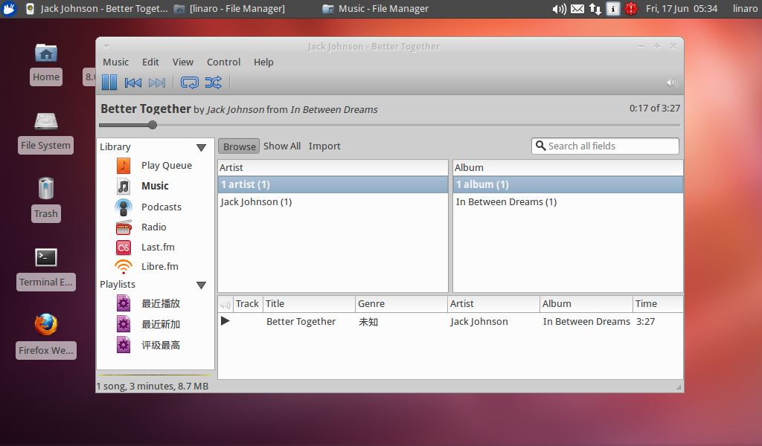
Task: Collapse the Library section
Action: [x=201, y=147]
